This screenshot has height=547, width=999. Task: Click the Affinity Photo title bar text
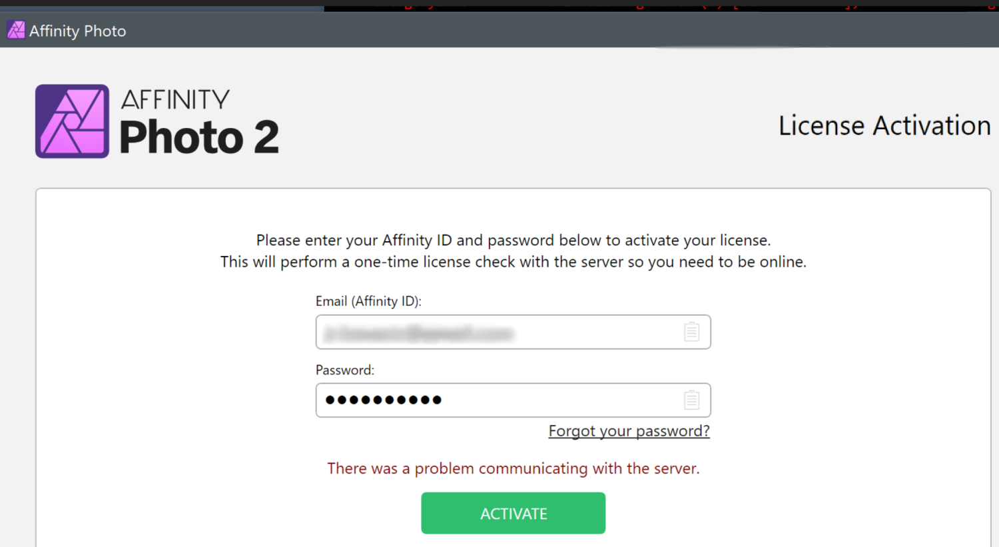pyautogui.click(x=78, y=31)
